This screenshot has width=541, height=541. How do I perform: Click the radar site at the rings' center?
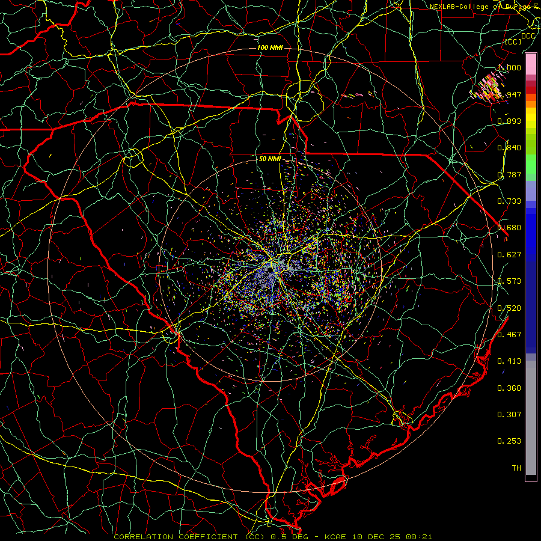coord(270,270)
